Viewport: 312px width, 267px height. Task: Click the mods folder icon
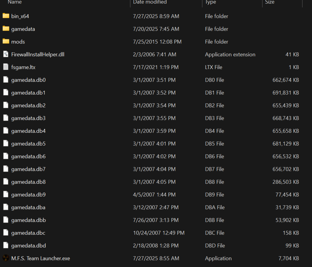(x=6, y=42)
